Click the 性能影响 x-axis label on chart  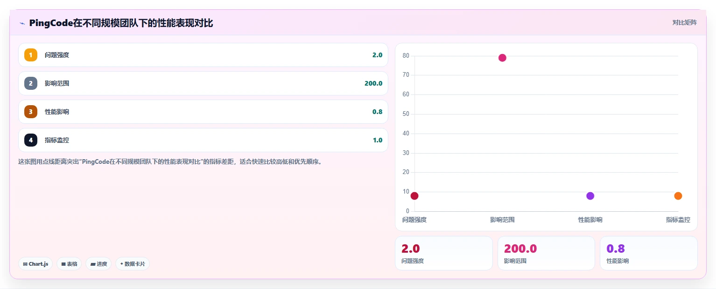590,220
